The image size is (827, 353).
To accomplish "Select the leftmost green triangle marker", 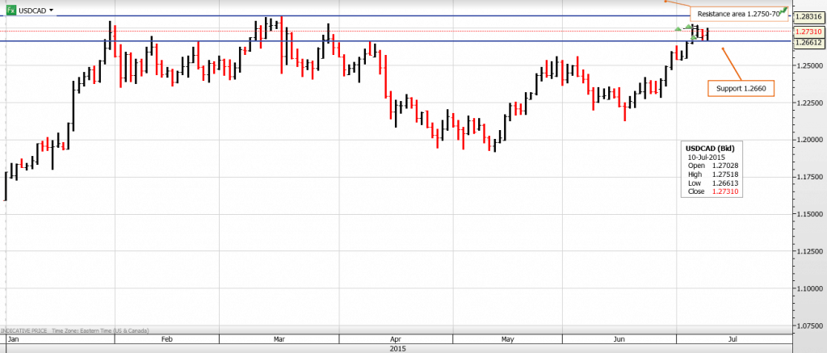I will 678,29.
